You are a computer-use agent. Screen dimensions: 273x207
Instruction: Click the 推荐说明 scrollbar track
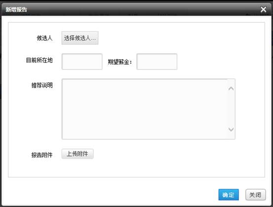231,109
